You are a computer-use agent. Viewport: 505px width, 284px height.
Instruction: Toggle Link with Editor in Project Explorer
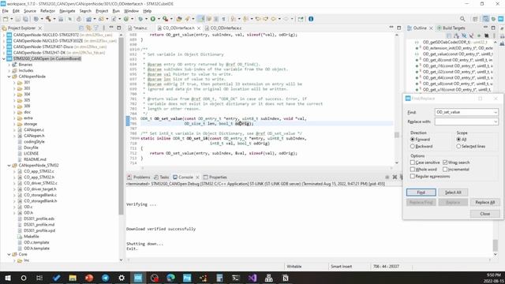tap(88, 28)
